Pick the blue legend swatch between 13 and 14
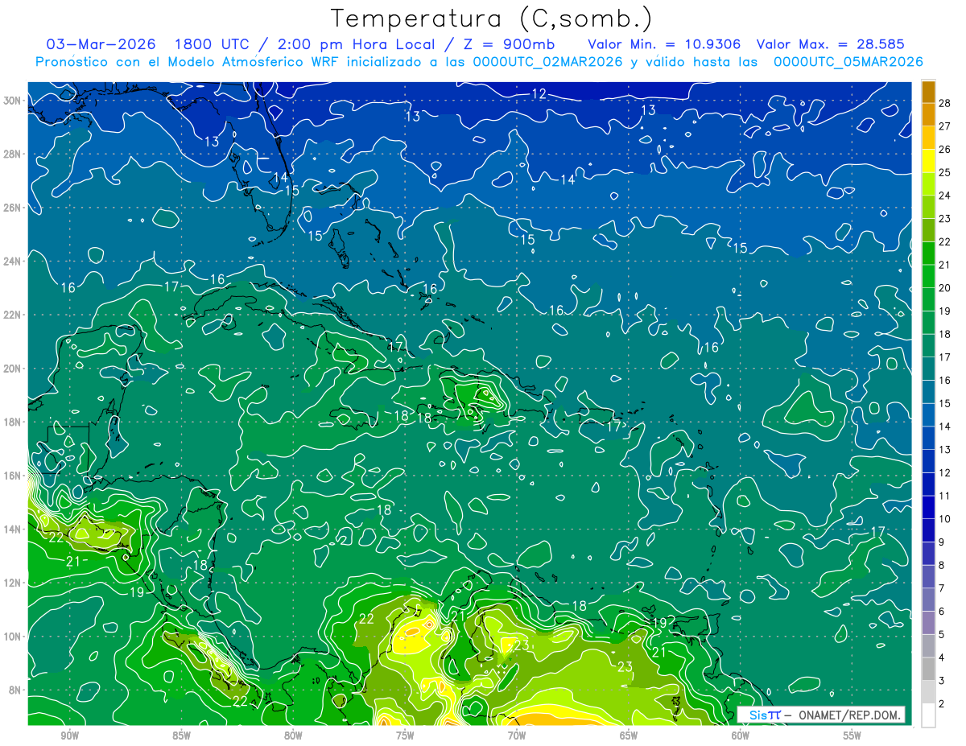 coord(928,437)
